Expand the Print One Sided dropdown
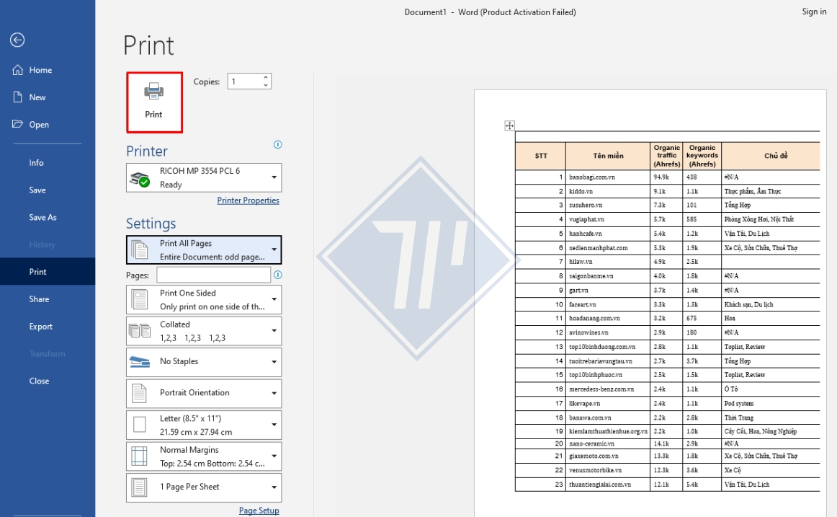The width and height of the screenshot is (837, 517). pyautogui.click(x=274, y=299)
